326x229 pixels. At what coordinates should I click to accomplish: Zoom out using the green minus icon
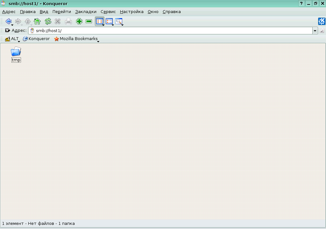89,21
